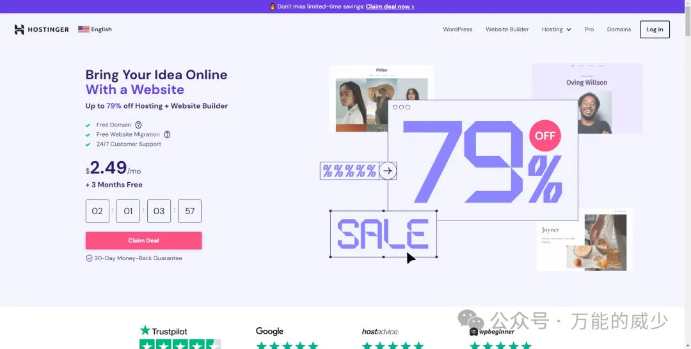Open the Free Domain help tooltip icon
Screen dimensions: 691x349
(138, 125)
